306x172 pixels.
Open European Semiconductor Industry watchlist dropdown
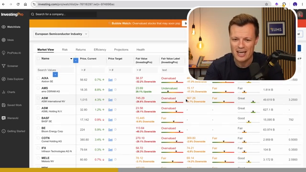[61, 34]
